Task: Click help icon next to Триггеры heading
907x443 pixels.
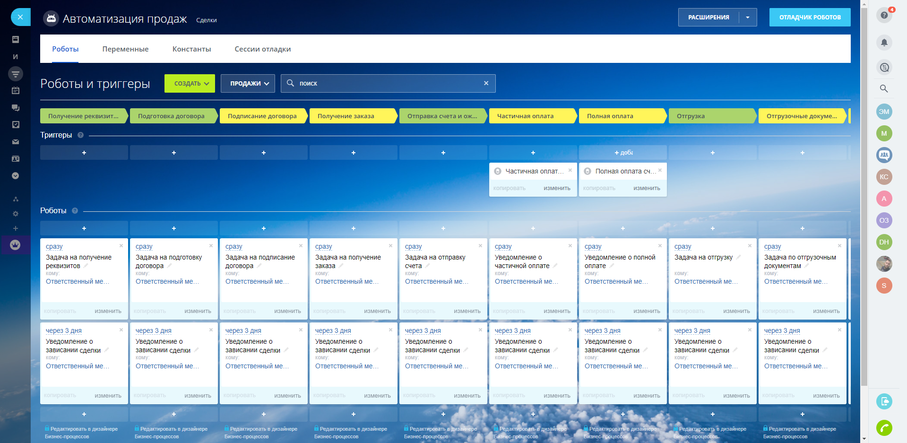Action: coord(80,135)
